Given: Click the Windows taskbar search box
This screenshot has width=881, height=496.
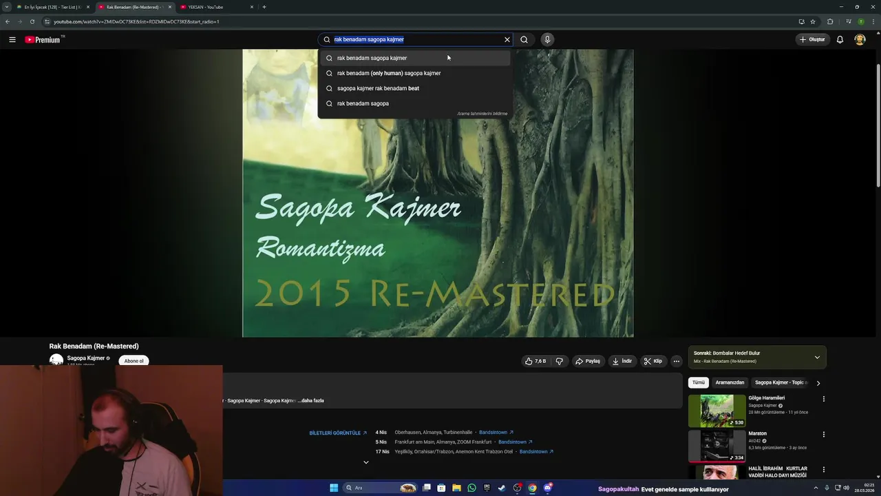Looking at the screenshot, I should pos(381,488).
